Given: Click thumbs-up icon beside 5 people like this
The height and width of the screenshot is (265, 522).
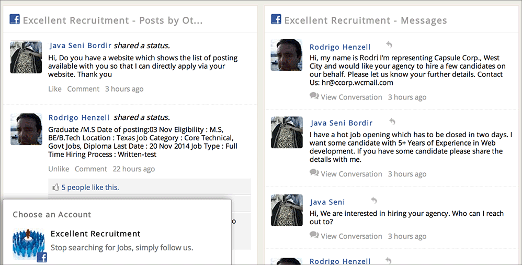Looking at the screenshot, I should pyautogui.click(x=56, y=187).
